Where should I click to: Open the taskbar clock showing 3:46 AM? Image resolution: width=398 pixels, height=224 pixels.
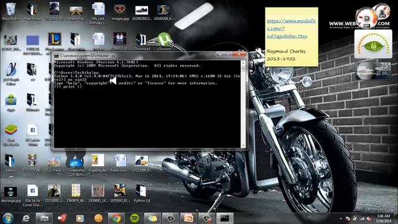(x=383, y=218)
